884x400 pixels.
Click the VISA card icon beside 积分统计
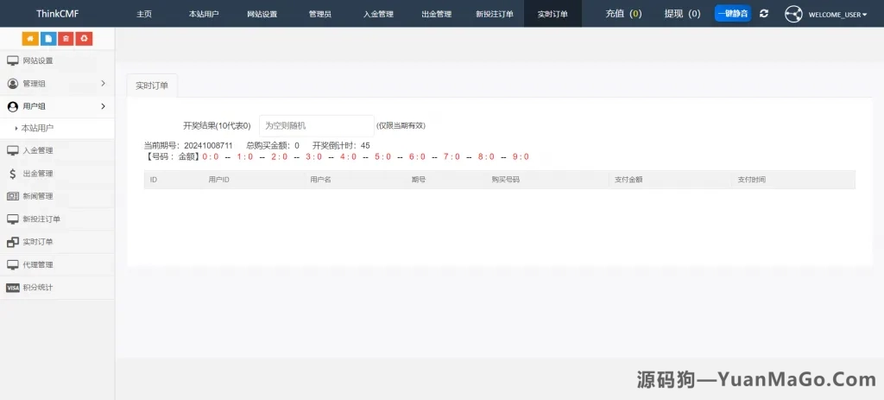pos(12,288)
